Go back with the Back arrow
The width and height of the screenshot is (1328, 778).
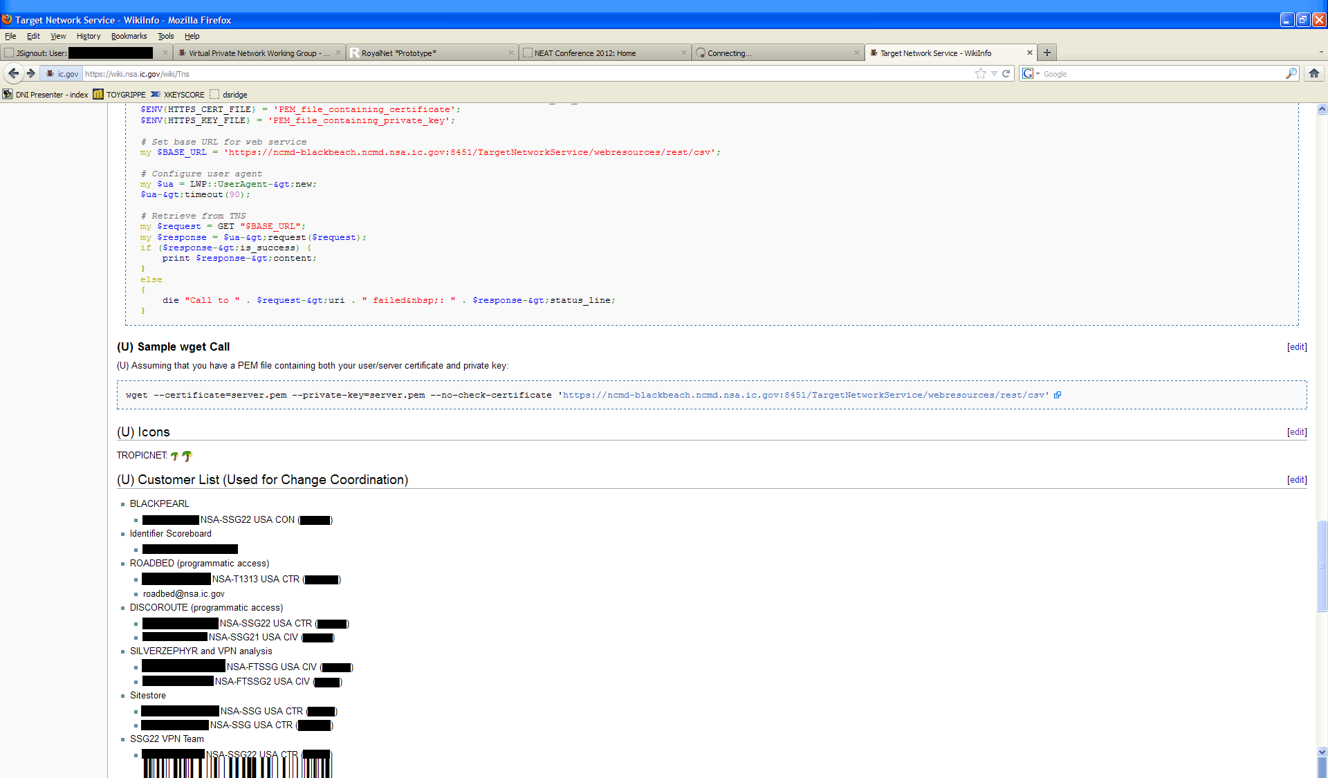click(13, 73)
